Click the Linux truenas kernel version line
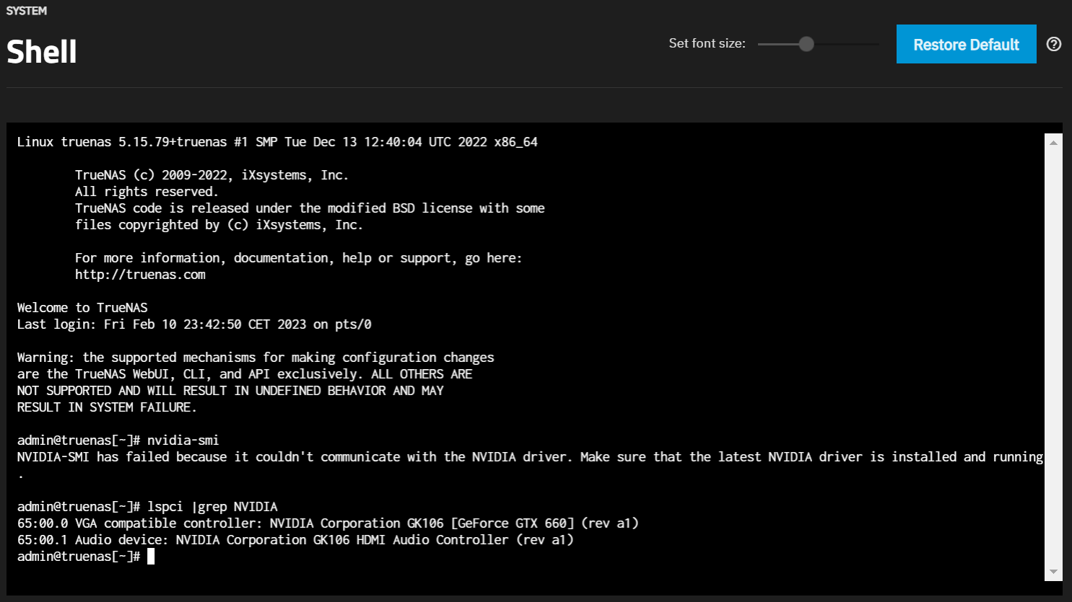Image resolution: width=1072 pixels, height=602 pixels. tap(277, 142)
